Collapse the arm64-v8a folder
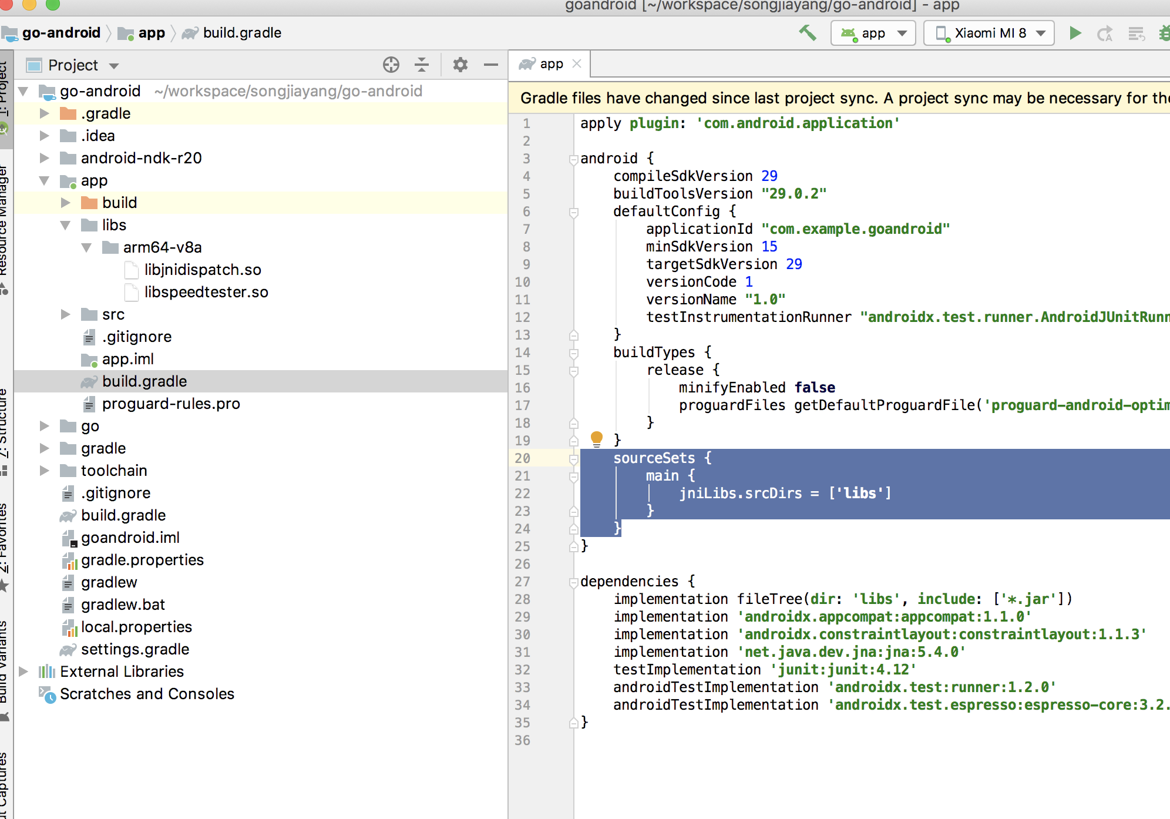 pyautogui.click(x=87, y=247)
